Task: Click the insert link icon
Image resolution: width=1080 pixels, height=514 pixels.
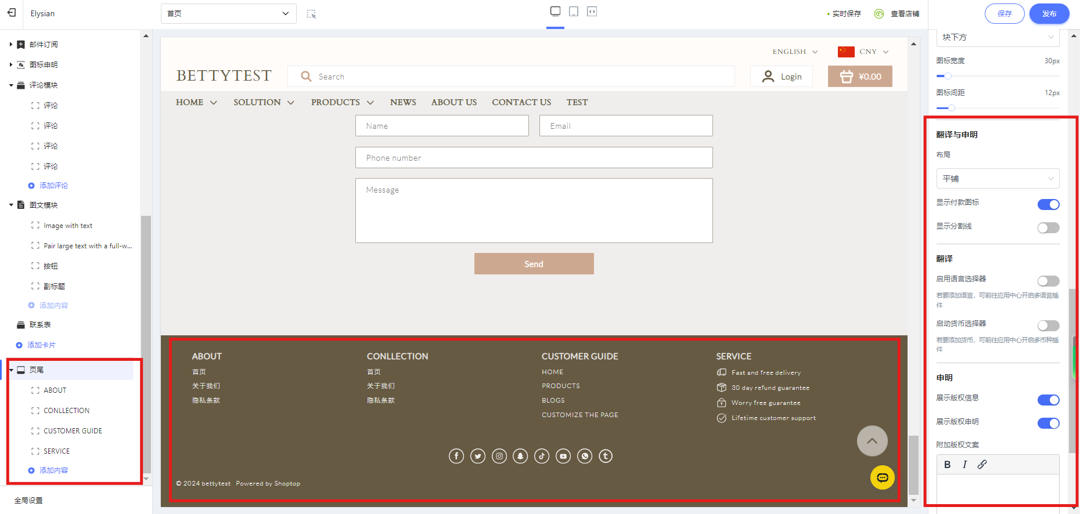Action: click(x=982, y=464)
